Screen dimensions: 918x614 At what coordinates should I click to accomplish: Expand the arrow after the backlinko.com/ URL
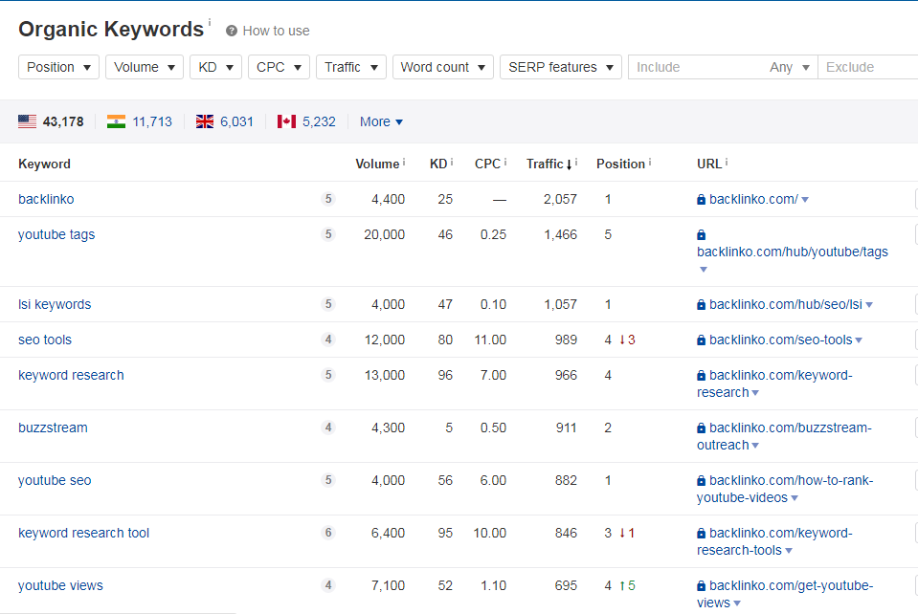[x=805, y=200]
